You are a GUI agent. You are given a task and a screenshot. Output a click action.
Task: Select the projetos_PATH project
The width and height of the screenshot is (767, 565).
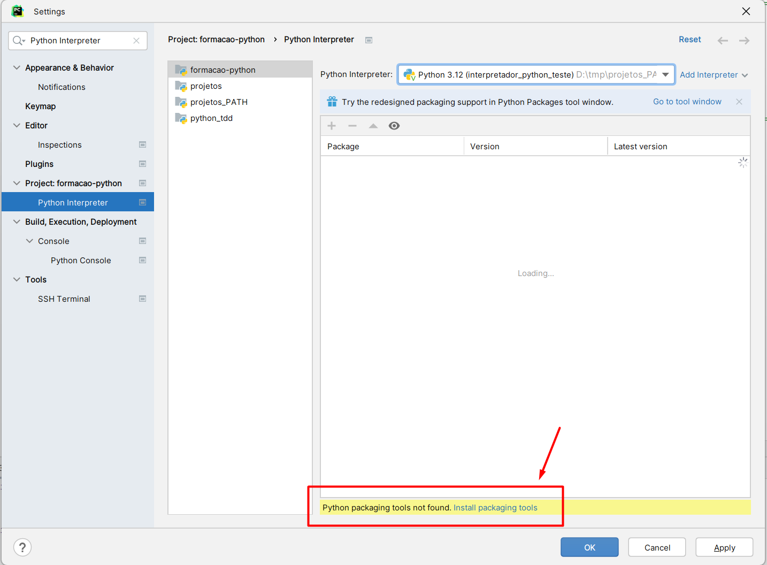240,102
